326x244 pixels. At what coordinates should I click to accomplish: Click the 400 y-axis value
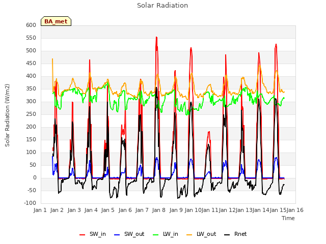click(x=31, y=76)
